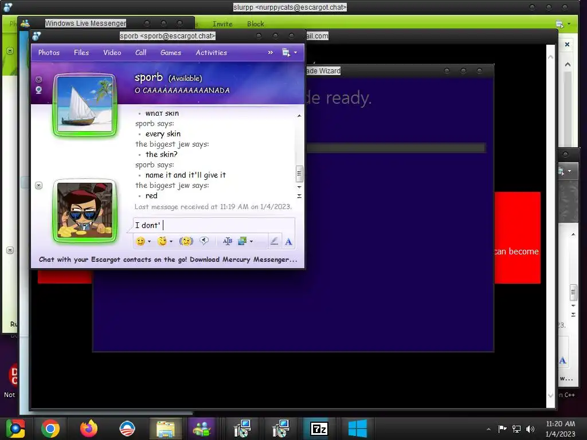Click the message "name it and it'll give it"
The height and width of the screenshot is (440, 587).
point(186,175)
